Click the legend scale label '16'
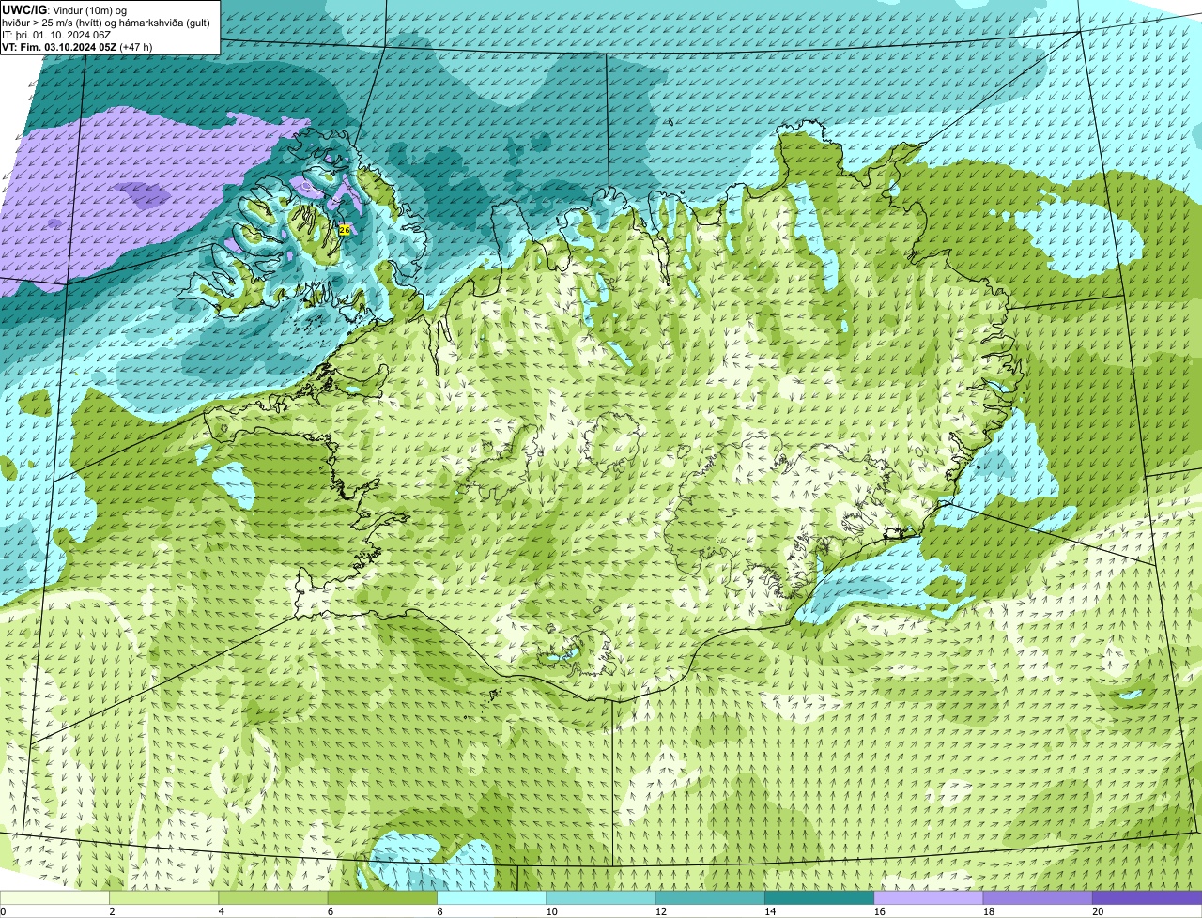The image size is (1202, 918). click(x=879, y=911)
